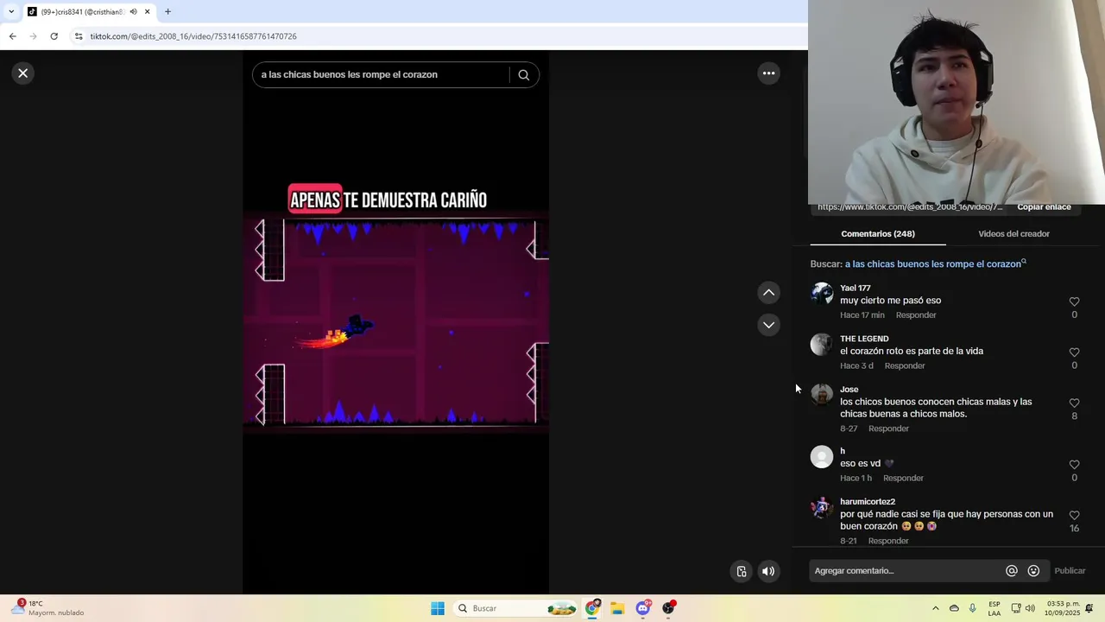Open the three-dot more options menu

[x=768, y=73]
